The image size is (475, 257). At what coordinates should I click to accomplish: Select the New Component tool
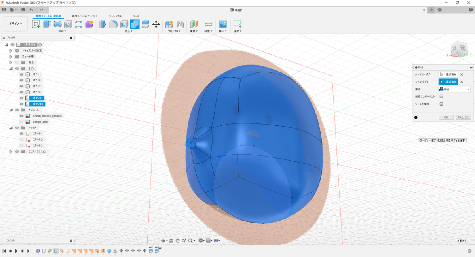pos(169,24)
